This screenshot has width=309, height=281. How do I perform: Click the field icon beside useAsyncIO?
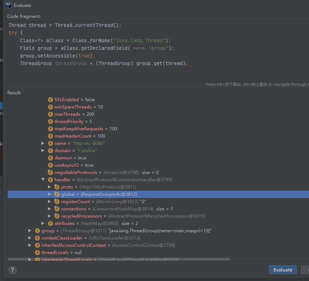click(51, 165)
